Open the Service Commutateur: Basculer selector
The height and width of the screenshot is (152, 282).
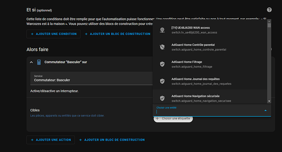click(x=92, y=78)
